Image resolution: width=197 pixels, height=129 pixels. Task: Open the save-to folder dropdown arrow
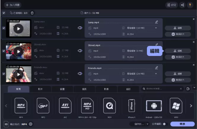(148, 124)
